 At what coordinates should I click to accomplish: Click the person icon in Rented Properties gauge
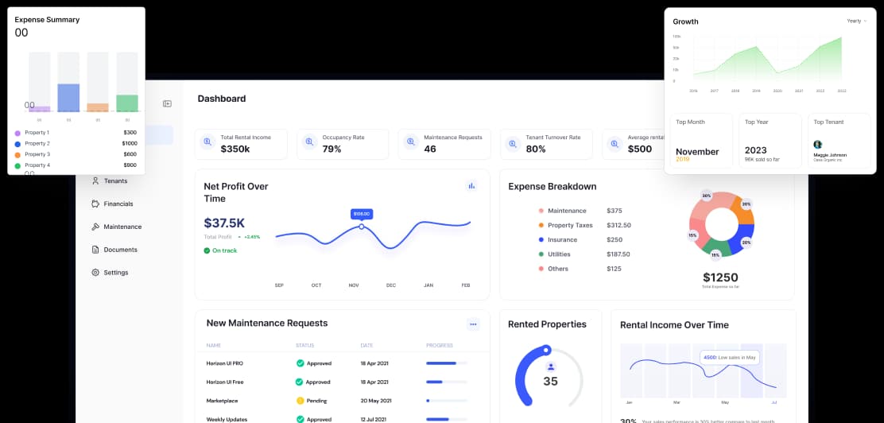coord(550,367)
